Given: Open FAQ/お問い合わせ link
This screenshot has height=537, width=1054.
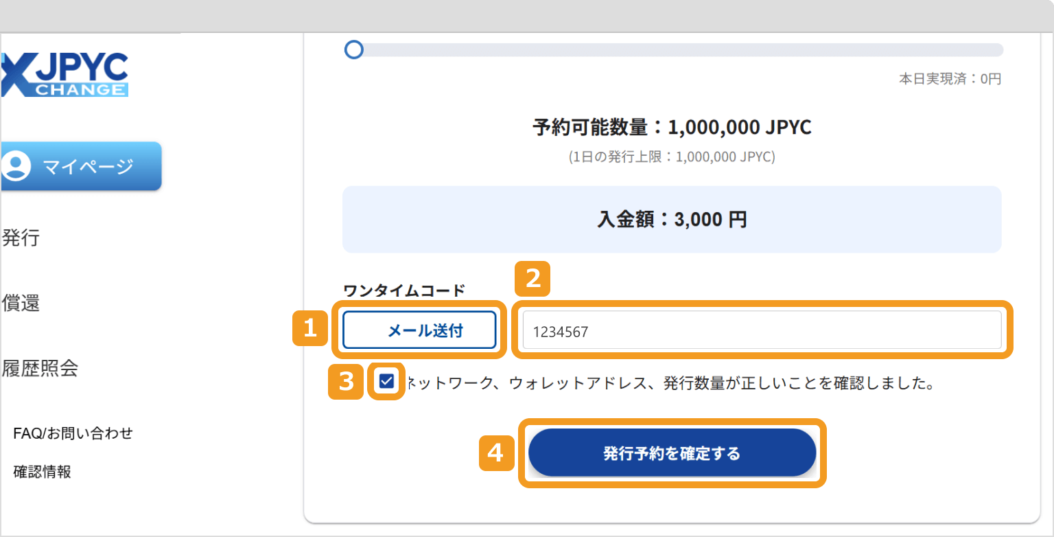Looking at the screenshot, I should tap(72, 433).
